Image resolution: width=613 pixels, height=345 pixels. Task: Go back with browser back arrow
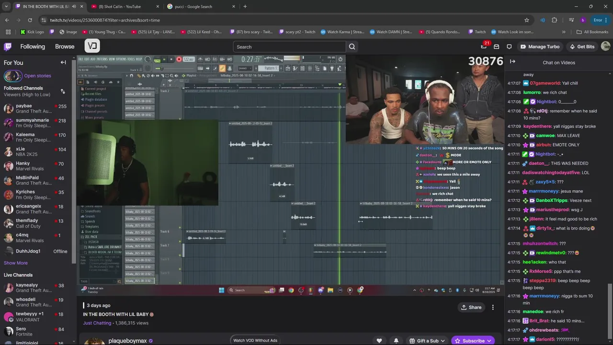point(7,20)
